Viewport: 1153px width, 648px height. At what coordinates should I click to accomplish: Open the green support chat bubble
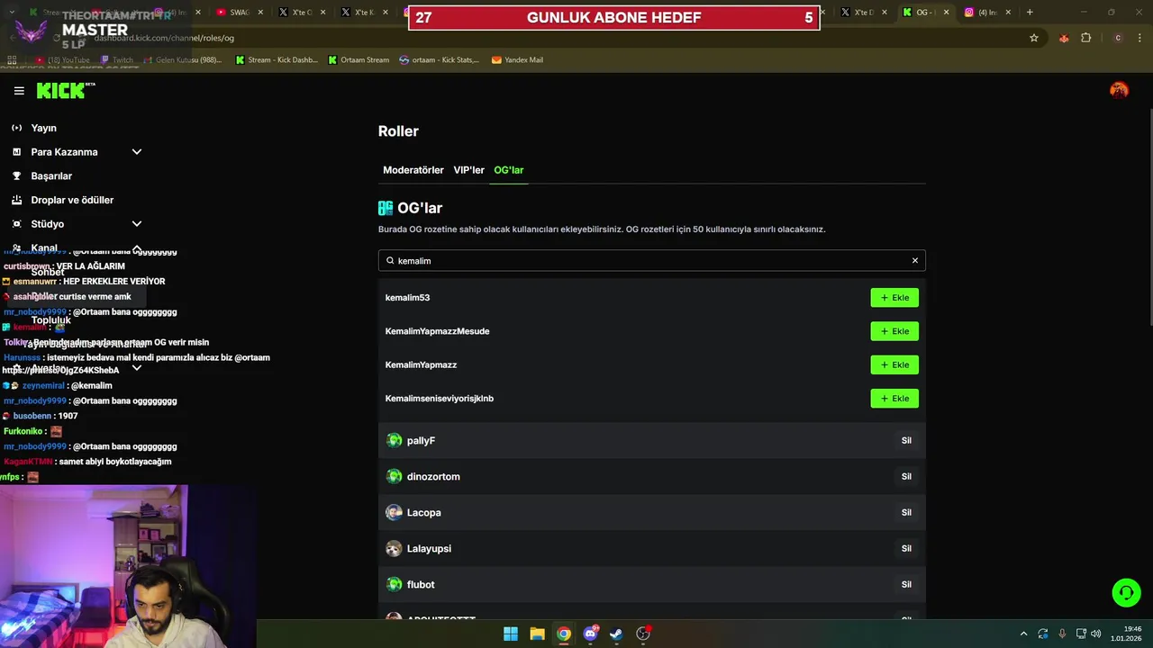(x=1126, y=593)
